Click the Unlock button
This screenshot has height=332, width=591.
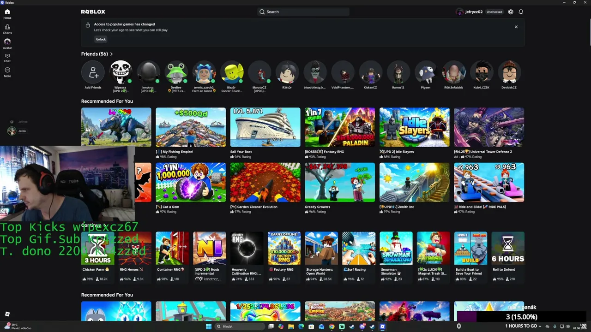(101, 39)
